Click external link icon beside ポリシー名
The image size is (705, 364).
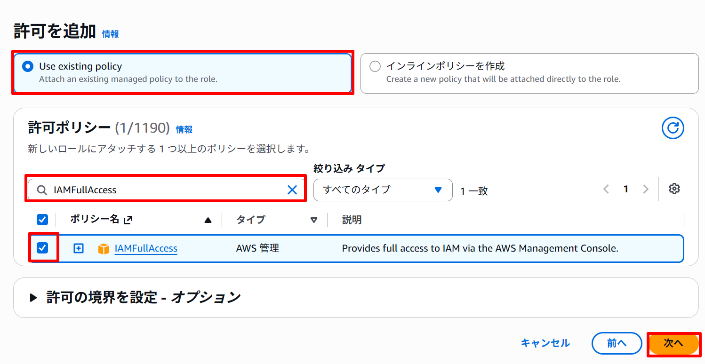128,220
